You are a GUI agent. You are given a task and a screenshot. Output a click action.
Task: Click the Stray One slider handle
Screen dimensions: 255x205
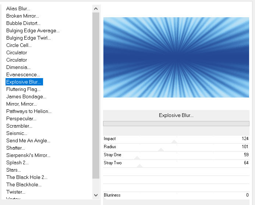point(137,157)
